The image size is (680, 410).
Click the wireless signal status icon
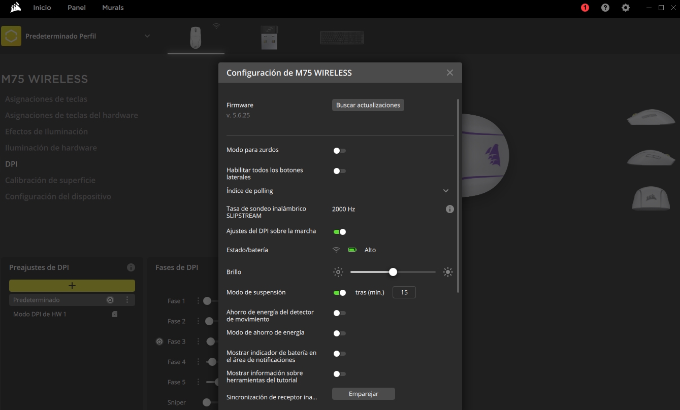click(x=336, y=250)
